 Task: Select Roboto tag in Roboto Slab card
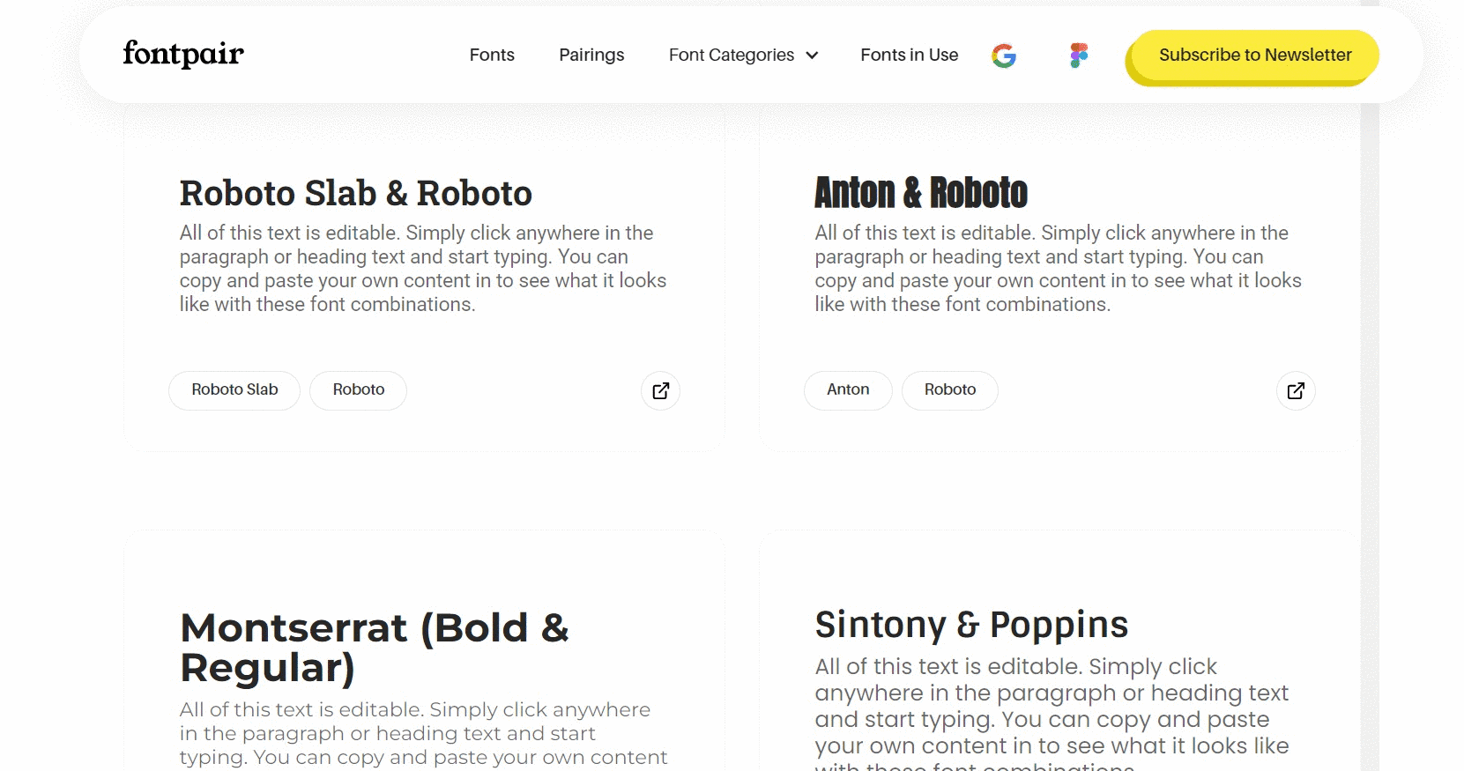coord(359,390)
